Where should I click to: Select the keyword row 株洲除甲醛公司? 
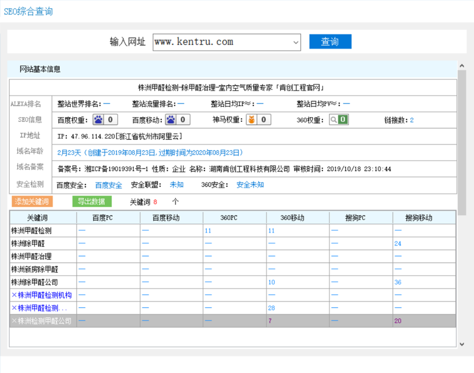click(233, 282)
